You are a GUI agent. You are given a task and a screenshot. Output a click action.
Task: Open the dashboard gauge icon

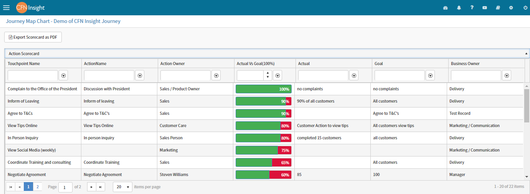446,8
